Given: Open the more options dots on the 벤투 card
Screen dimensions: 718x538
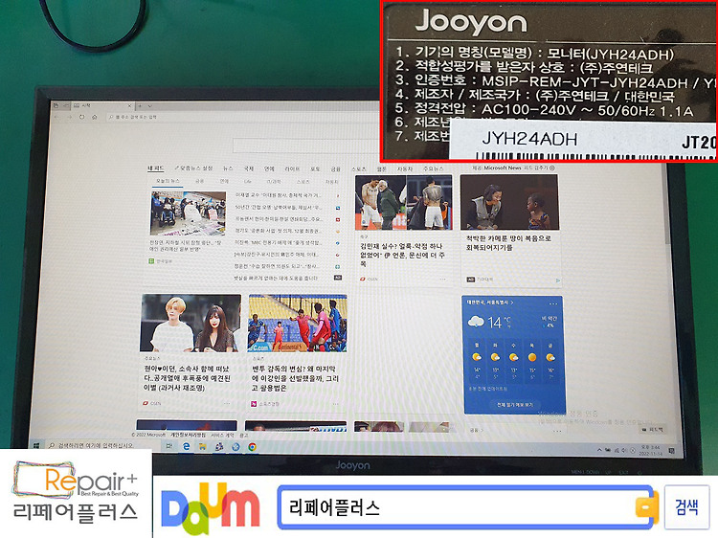Looking at the screenshot, I should (336, 404).
